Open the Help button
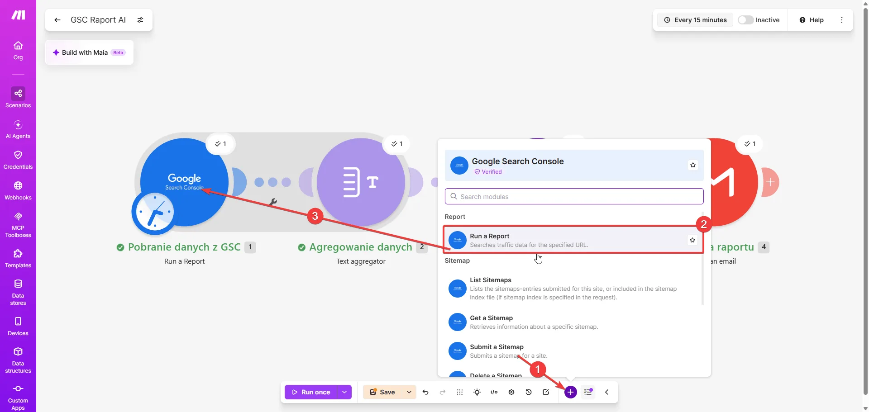869x412 pixels. (812, 20)
